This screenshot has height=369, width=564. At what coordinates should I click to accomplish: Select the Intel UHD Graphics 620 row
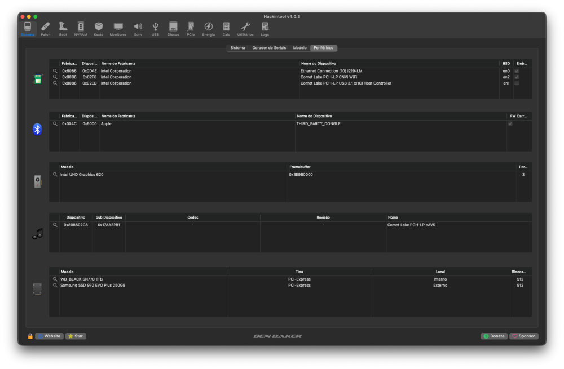(x=290, y=174)
